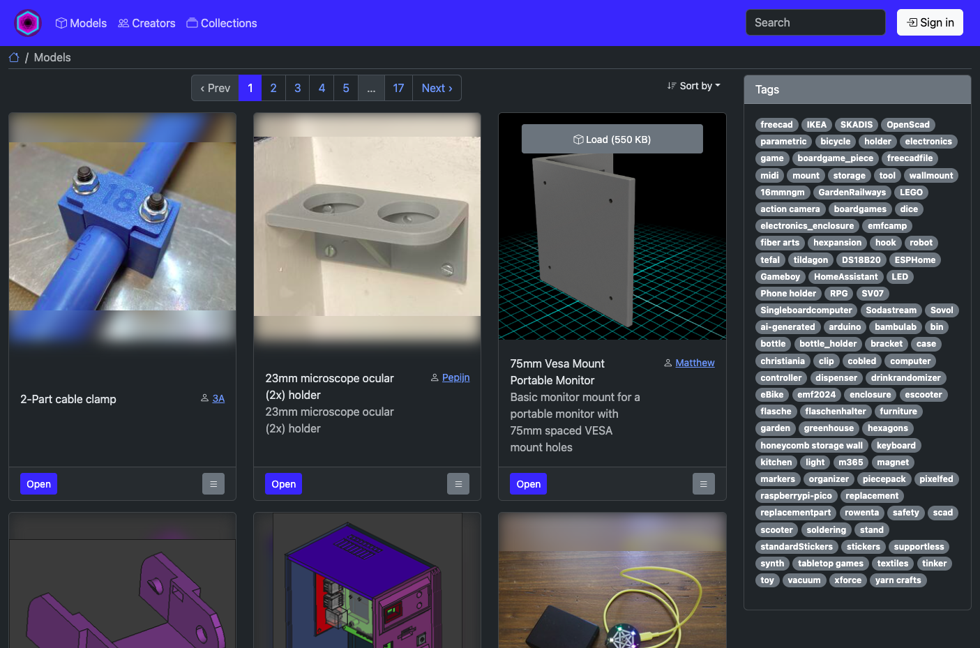Visit creator Matthew's profile
The width and height of the screenshot is (980, 648).
(695, 363)
